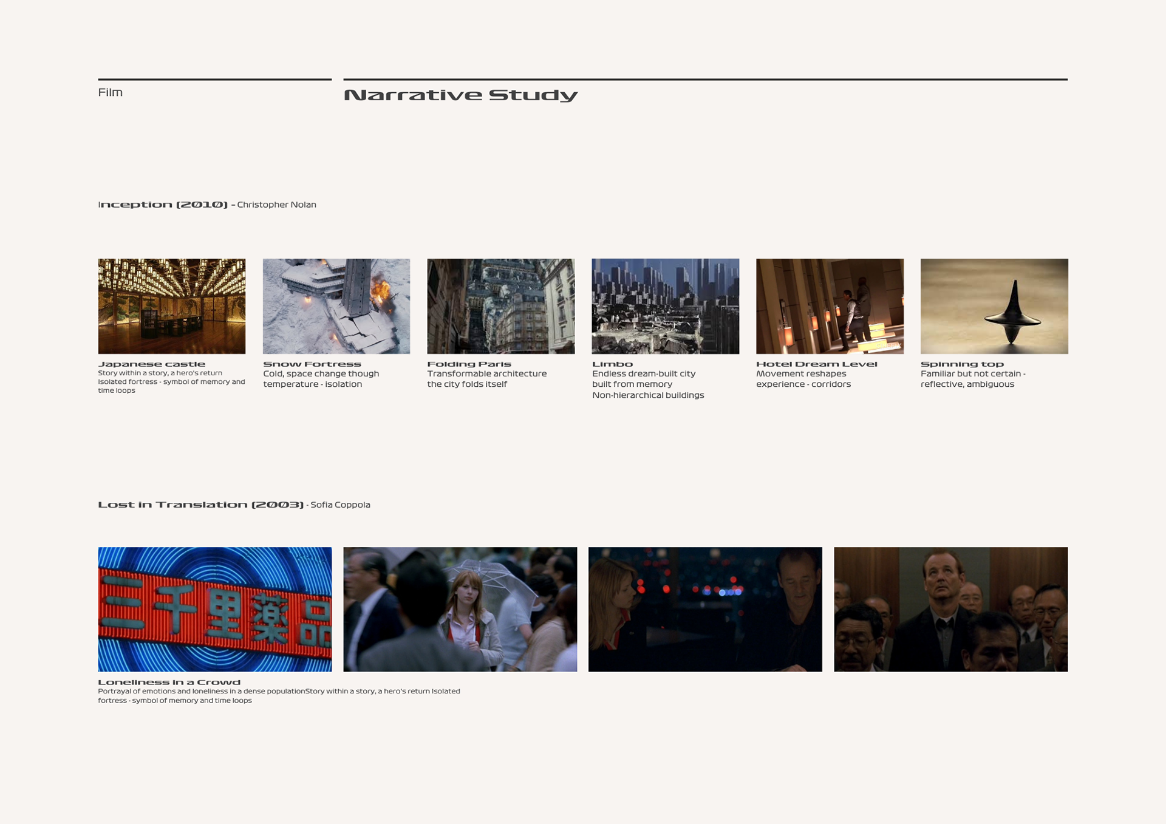This screenshot has height=824, width=1166.
Task: Open the Folding Paris image
Action: tap(501, 306)
